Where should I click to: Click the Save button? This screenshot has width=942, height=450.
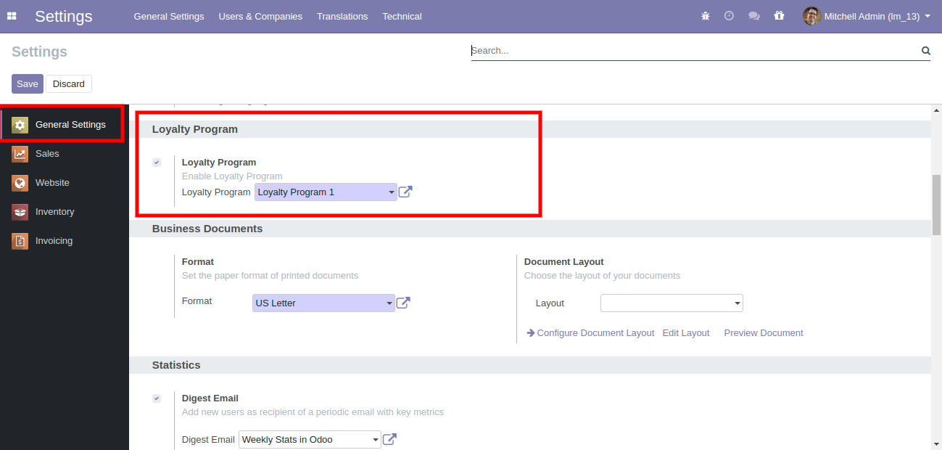tap(28, 83)
